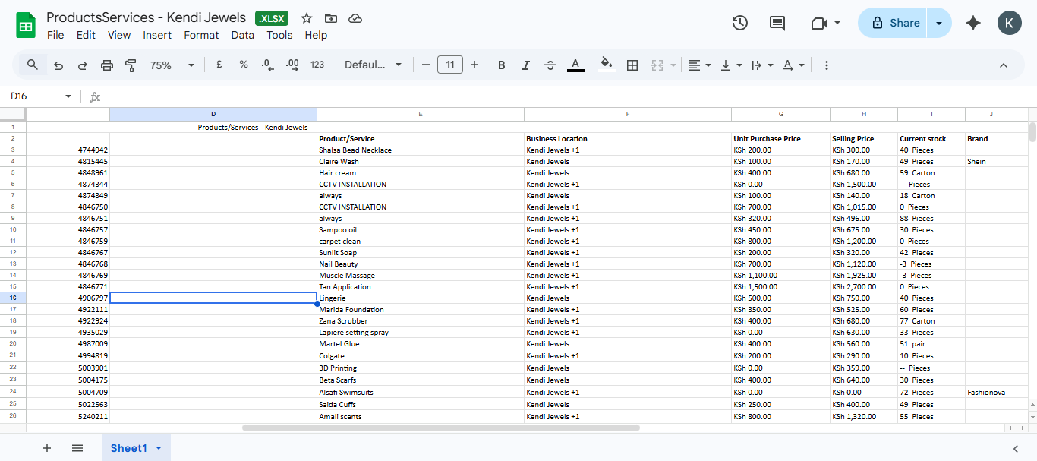Image resolution: width=1037 pixels, height=461 pixels.
Task: Open the name box dropdown arrow
Action: [x=68, y=96]
